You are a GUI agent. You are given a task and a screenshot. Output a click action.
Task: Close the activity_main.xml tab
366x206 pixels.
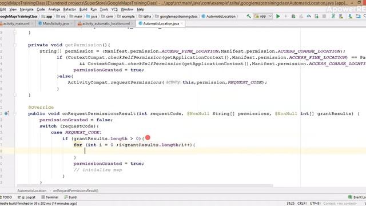tap(32, 23)
